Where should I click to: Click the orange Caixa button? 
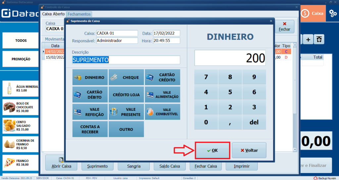click(x=313, y=13)
